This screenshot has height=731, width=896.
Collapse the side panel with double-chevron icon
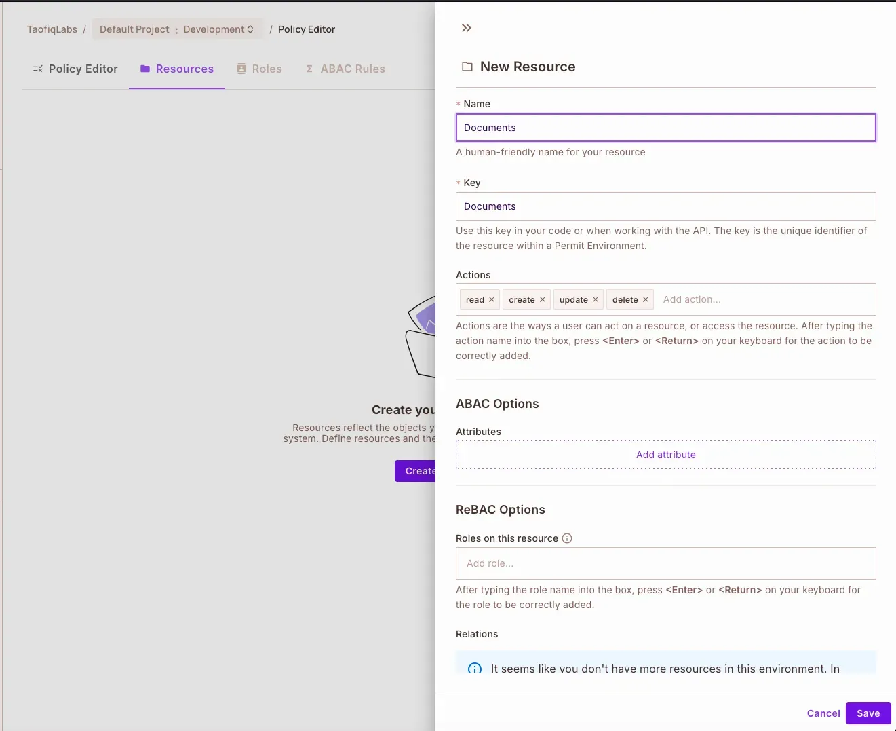pyautogui.click(x=466, y=28)
